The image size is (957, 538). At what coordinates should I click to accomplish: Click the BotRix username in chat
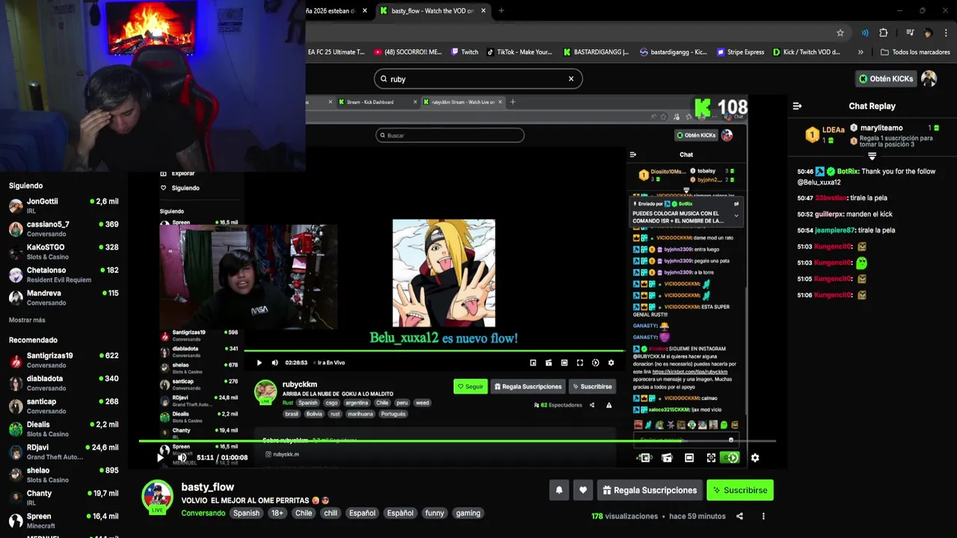(847, 172)
